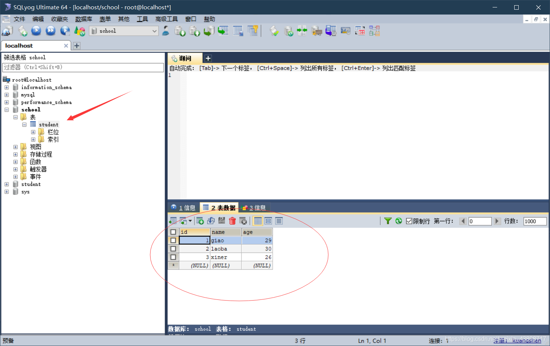The height and width of the screenshot is (346, 550).
Task: Click the database import icon with down arrow
Action: click(180, 31)
